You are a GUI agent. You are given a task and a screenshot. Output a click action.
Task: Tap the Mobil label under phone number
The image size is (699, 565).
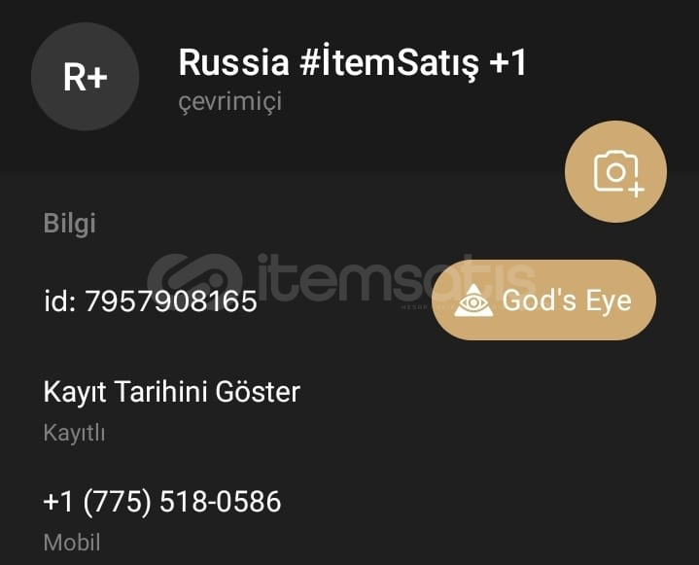point(72,543)
